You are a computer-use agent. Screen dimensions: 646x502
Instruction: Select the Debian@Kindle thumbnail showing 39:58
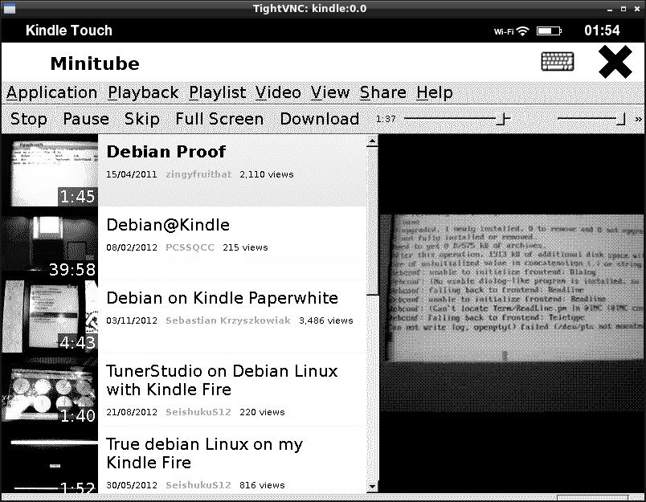click(x=50, y=243)
